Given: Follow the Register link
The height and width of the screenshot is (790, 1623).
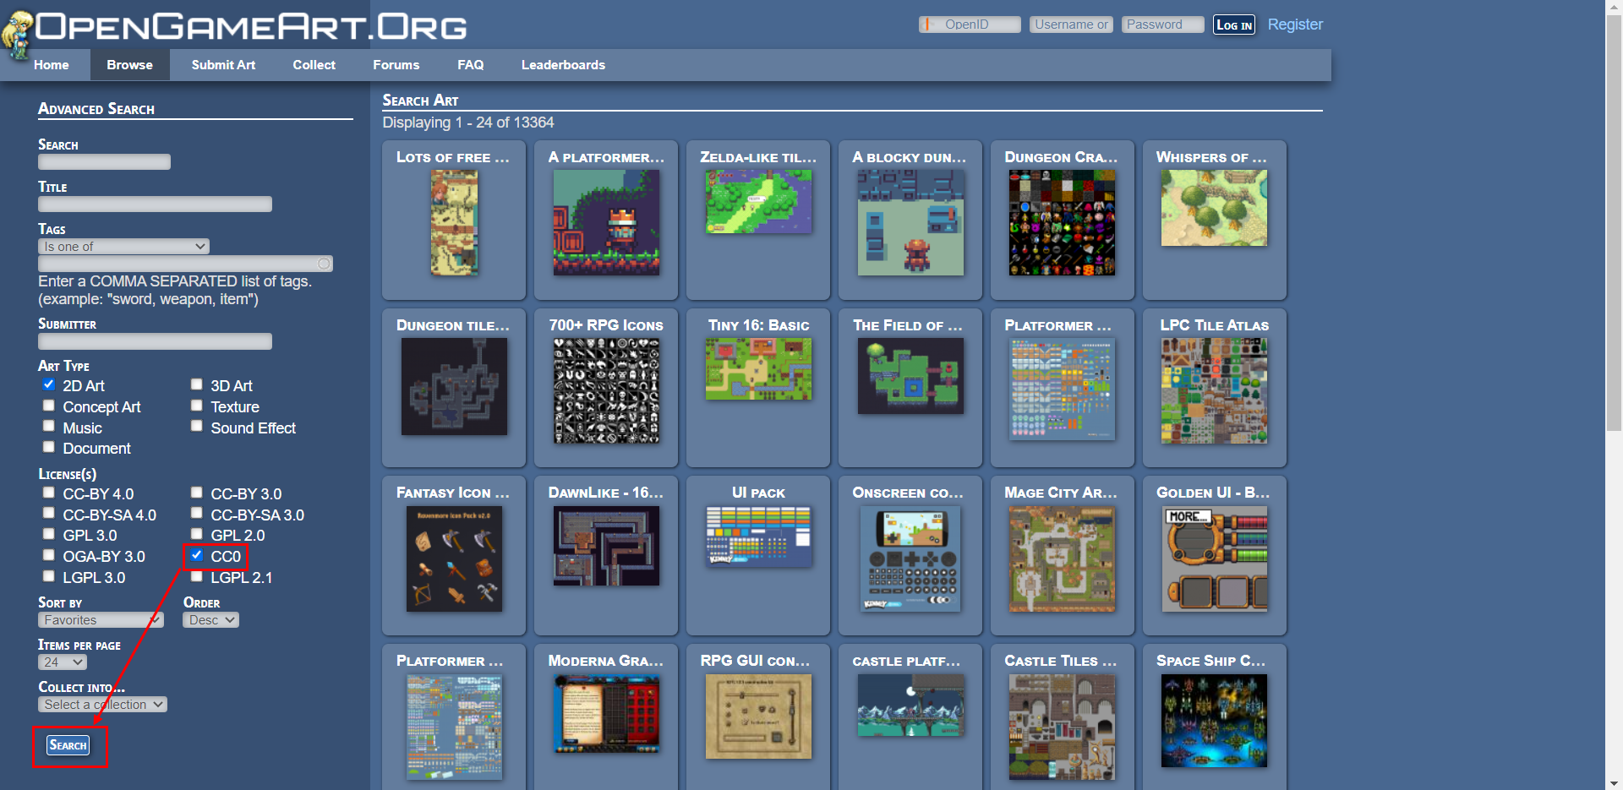Looking at the screenshot, I should 1295,25.
